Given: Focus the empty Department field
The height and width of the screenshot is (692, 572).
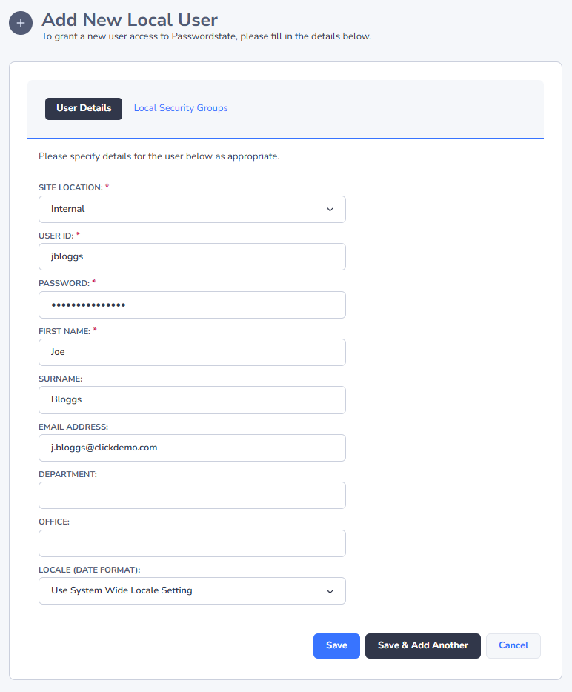Looking at the screenshot, I should tap(192, 495).
